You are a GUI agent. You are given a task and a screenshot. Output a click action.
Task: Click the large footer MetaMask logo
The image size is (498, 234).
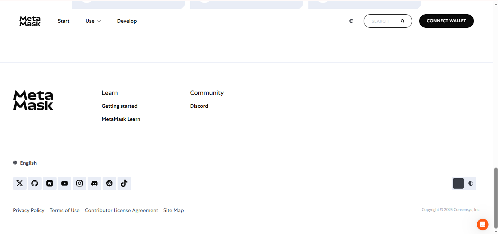(33, 100)
